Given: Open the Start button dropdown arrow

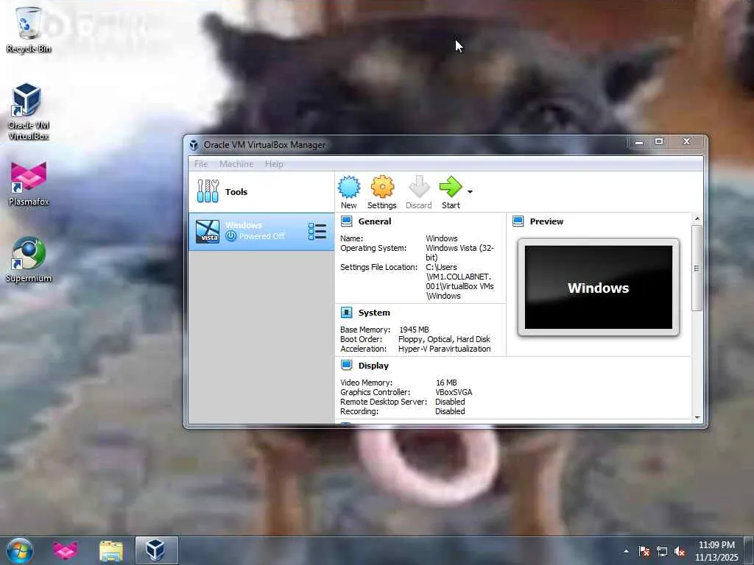Looking at the screenshot, I should coord(470,192).
